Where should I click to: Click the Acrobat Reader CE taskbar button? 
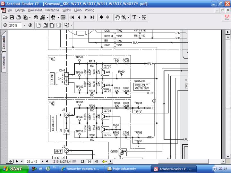[x=174, y=169]
